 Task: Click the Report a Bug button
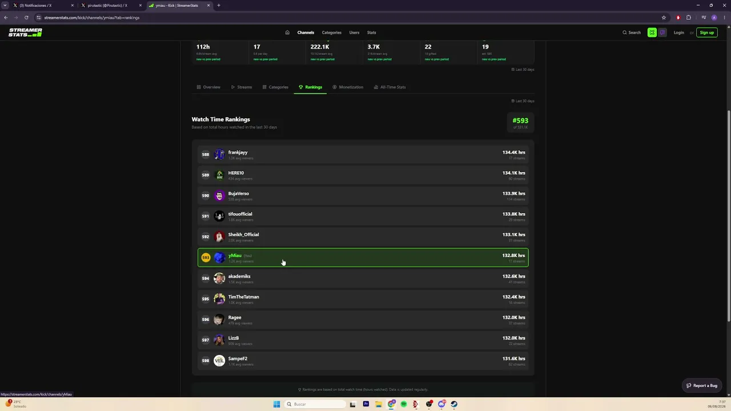coord(702,385)
